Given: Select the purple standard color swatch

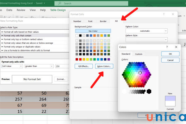Looking at the screenshot, I should coord(108,59).
